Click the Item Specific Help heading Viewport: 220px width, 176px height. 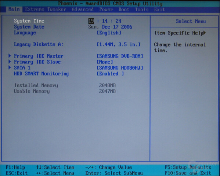179,33
